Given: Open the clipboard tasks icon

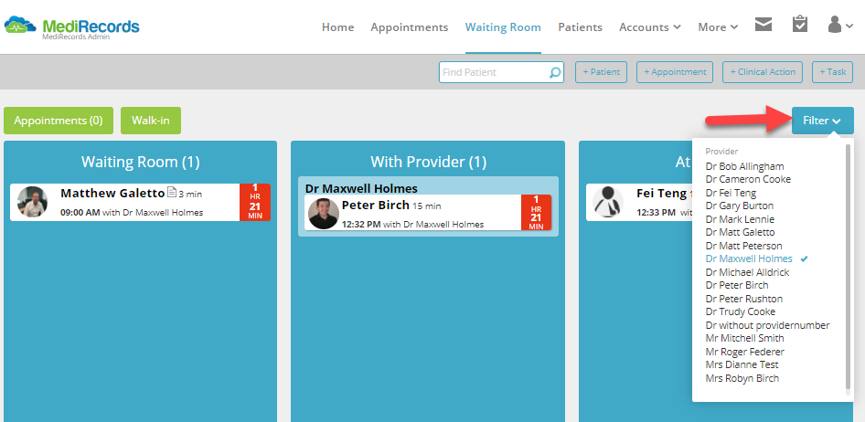Looking at the screenshot, I should [x=800, y=25].
